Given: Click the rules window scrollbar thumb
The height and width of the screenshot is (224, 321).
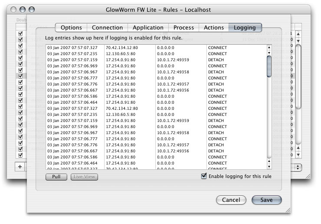Looking at the screenshot, I should point(298,77).
